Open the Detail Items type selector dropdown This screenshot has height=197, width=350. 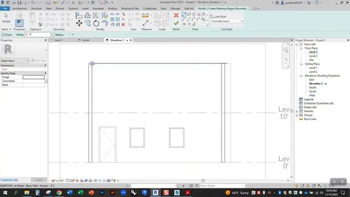(15, 61)
